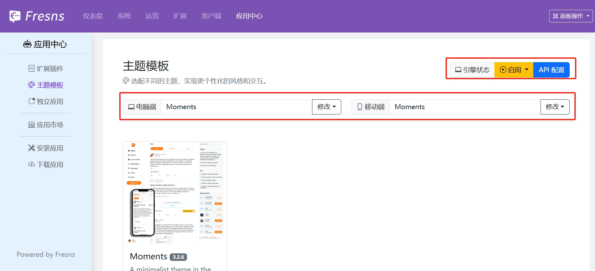
Task: Switch to the 客户端 menu
Action: coord(211,16)
